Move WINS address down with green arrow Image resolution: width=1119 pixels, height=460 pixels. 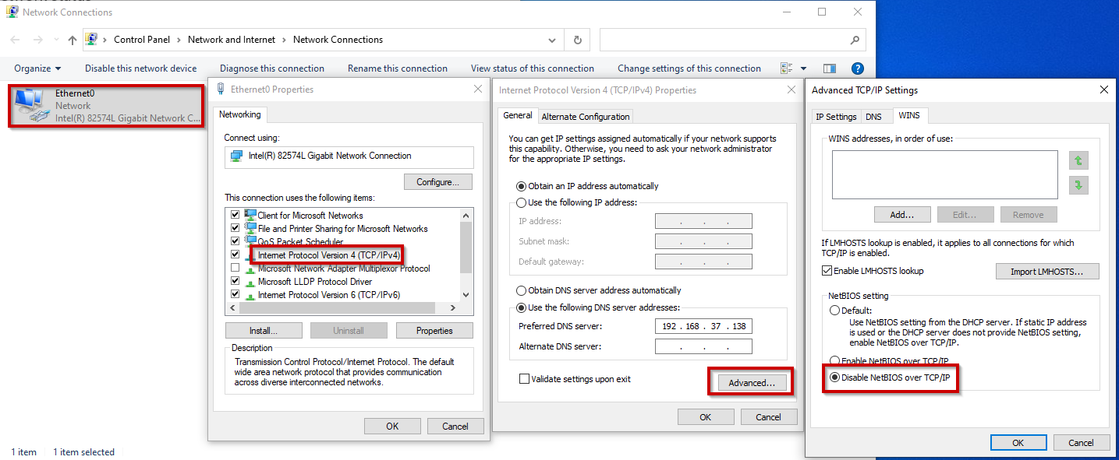pyautogui.click(x=1079, y=185)
